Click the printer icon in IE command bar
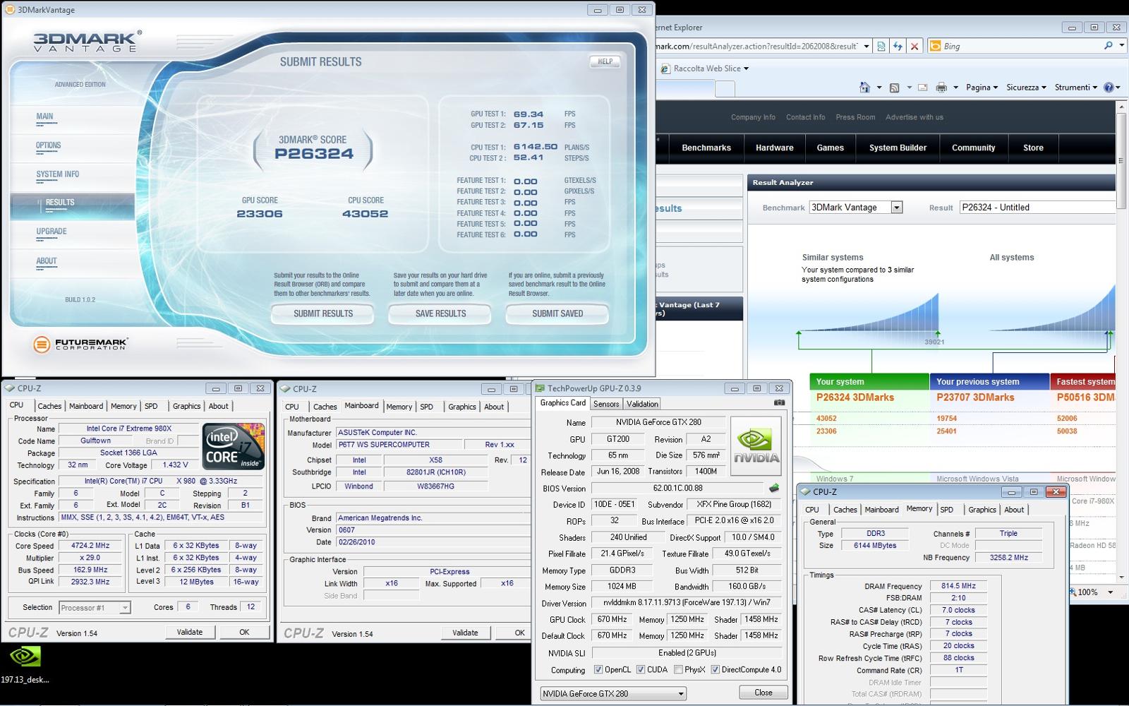Screen dimensions: 1129x706 (x=941, y=88)
